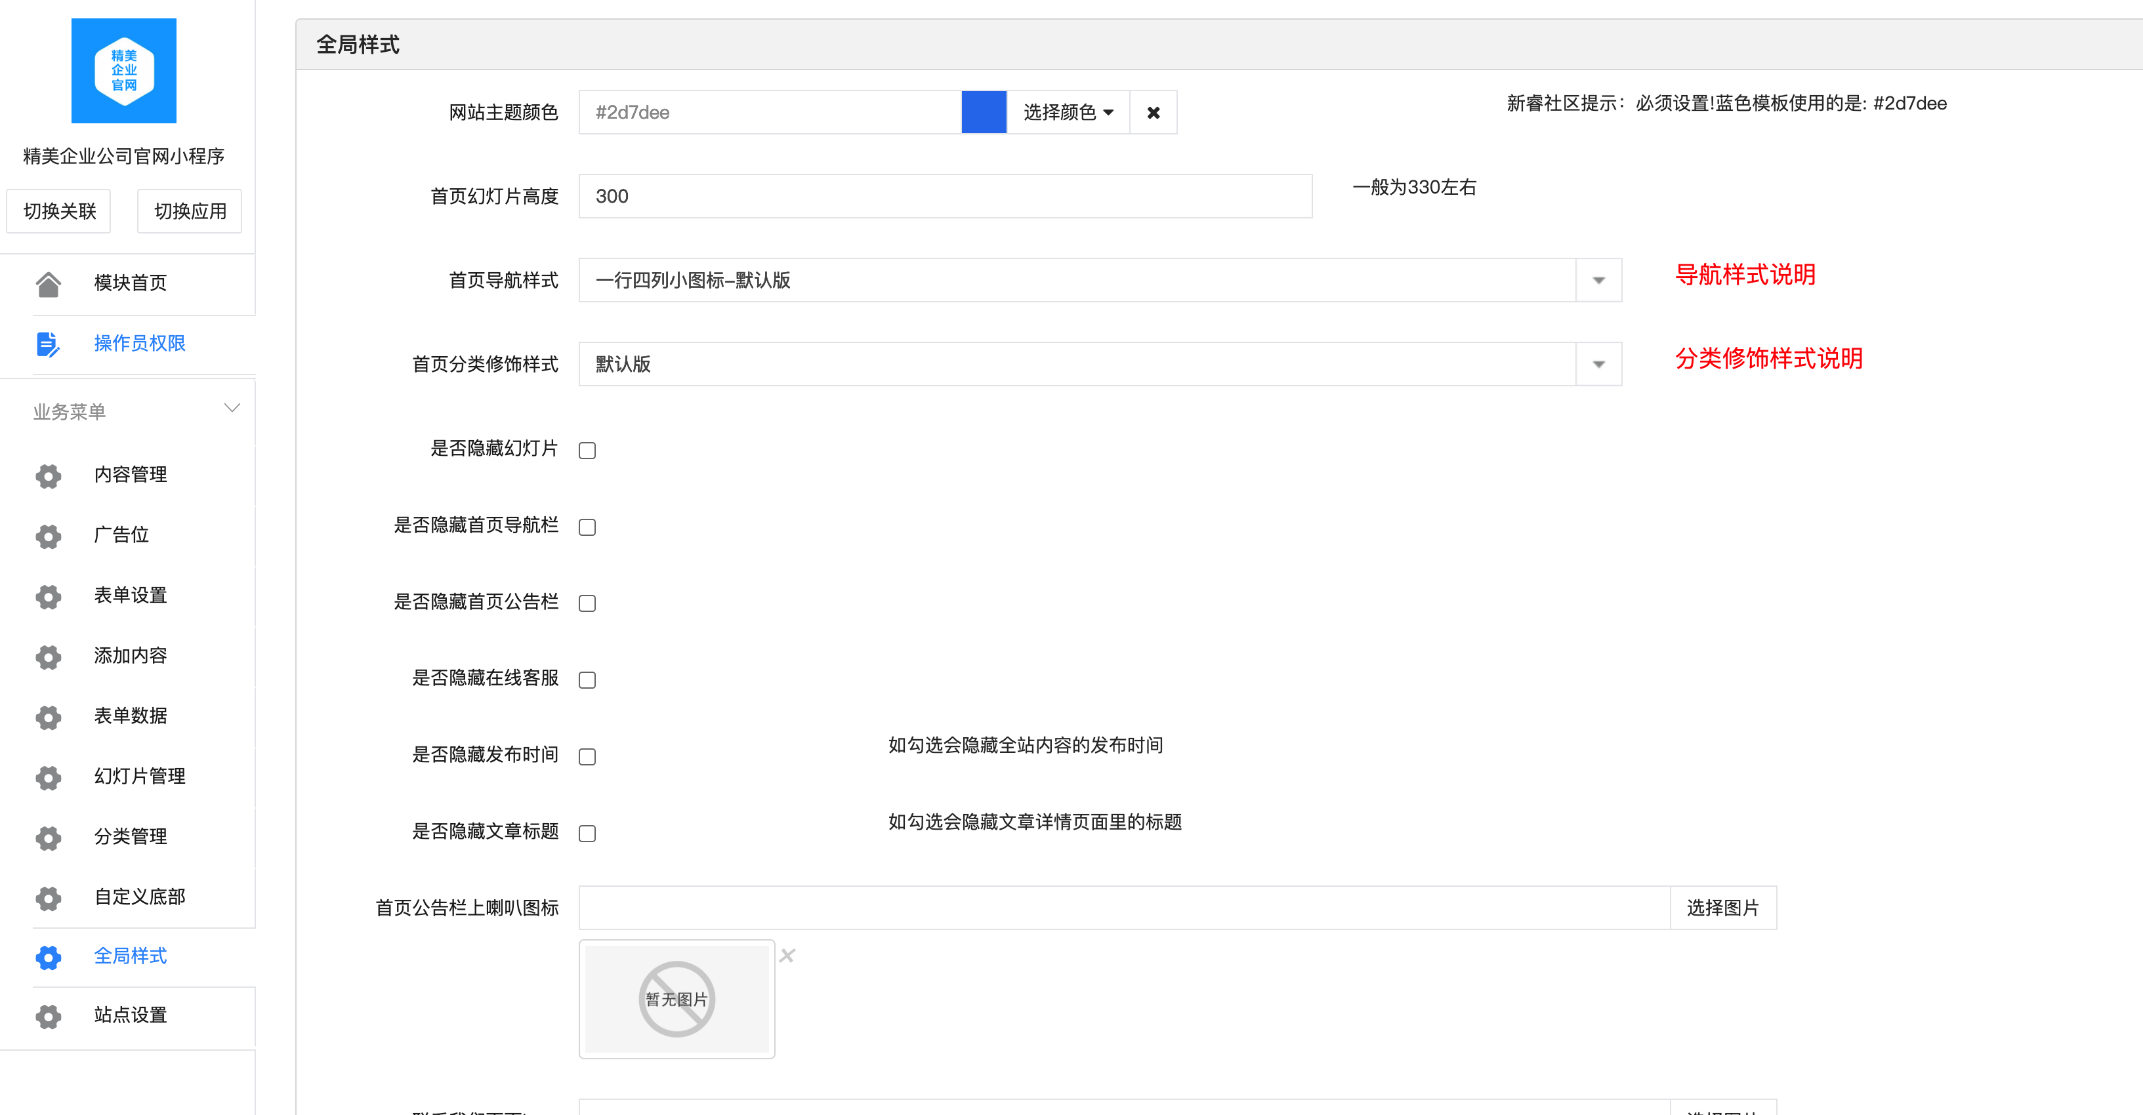Screen dimensions: 2143x1115
Task: Open 首页分类修饰样式 dropdown arrow
Action: click(x=1598, y=364)
